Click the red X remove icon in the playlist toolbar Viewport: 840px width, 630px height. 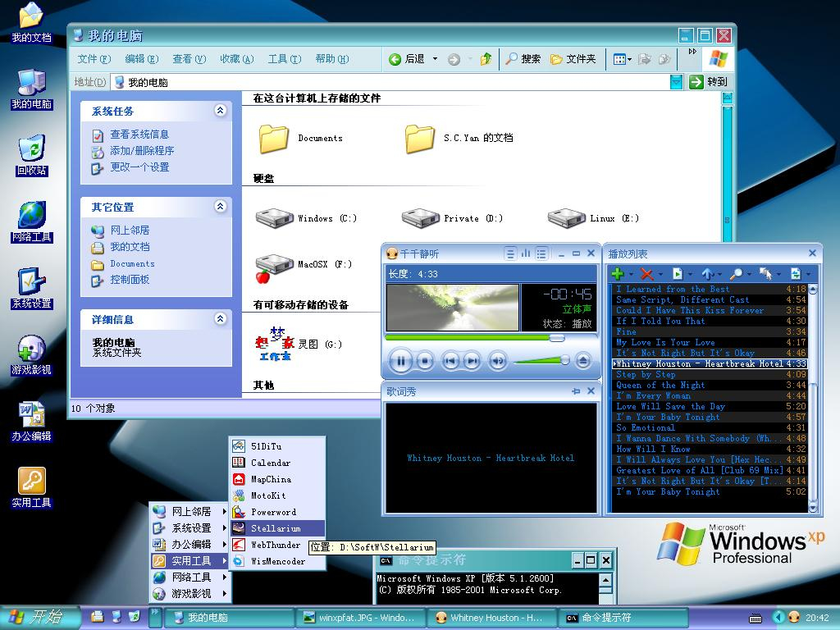[646, 274]
